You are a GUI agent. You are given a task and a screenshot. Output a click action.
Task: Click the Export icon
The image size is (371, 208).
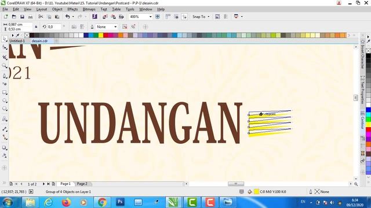tap(114, 17)
